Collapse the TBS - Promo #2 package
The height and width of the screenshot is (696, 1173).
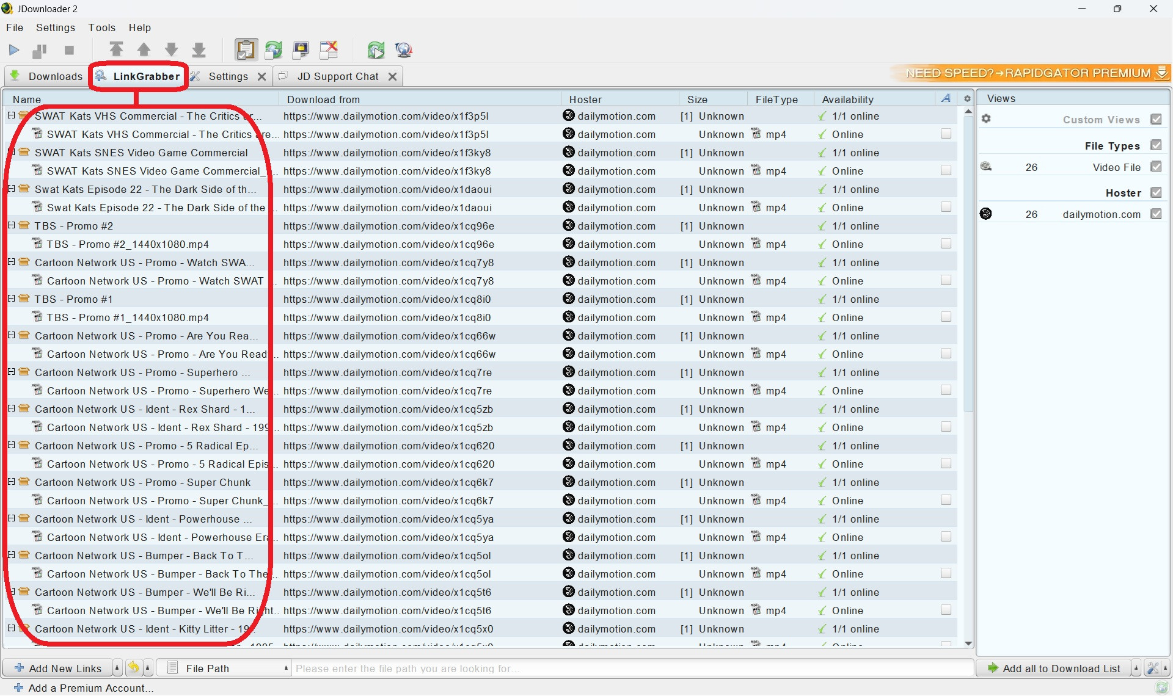[x=11, y=225]
